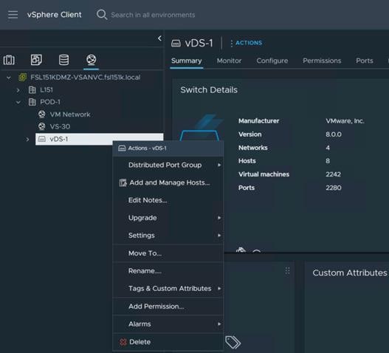This screenshot has height=353, width=389.
Task: Click the Ports value 2280
Action: click(x=334, y=188)
